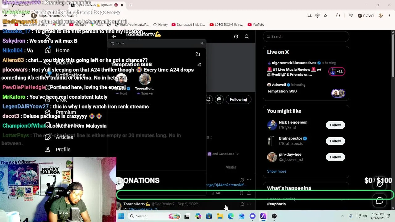Image resolution: width=395 pixels, height=222 pixels.
Task: Open Temptation !998 Space listener avatars
Action: tap(338, 93)
